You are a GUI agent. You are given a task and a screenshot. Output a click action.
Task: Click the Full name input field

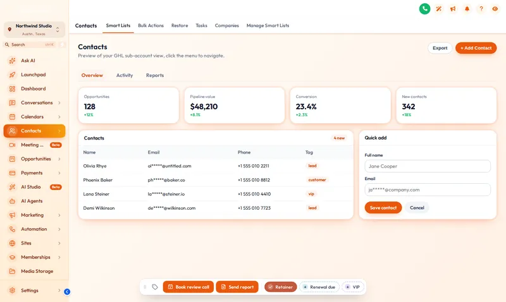tap(428, 166)
